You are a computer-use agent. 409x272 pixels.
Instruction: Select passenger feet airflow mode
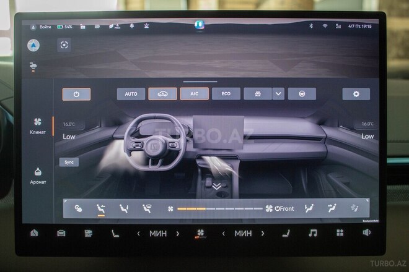click(309, 208)
